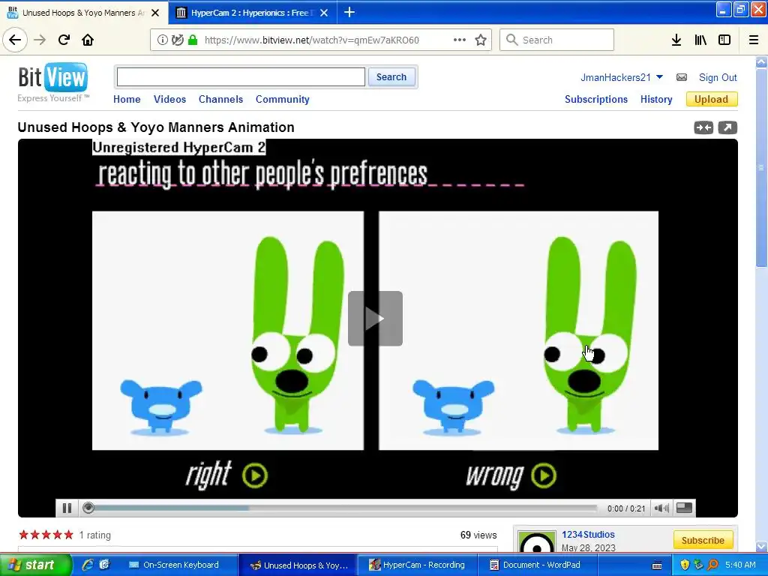Switch to Document - WordPad taskbar button

(535, 565)
